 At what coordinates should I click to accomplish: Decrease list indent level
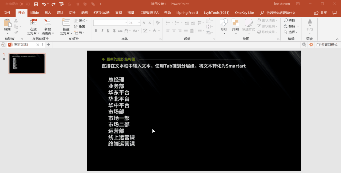(187, 23)
